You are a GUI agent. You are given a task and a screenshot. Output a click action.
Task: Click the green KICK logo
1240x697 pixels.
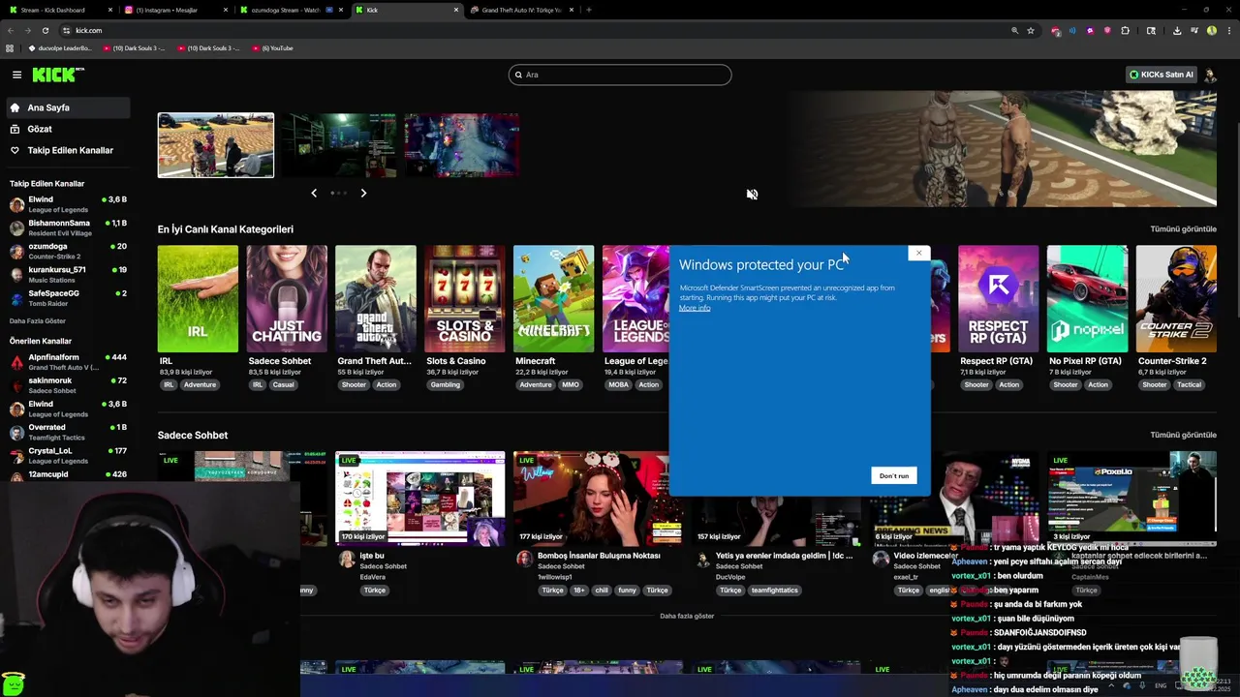coord(58,75)
